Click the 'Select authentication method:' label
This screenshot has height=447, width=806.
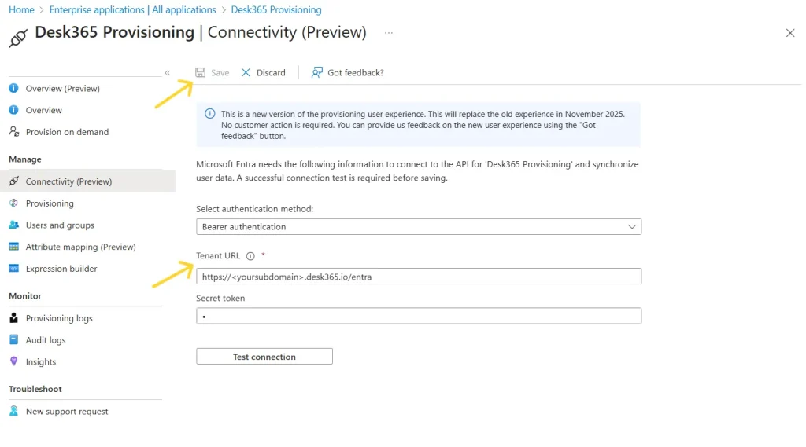click(x=254, y=209)
